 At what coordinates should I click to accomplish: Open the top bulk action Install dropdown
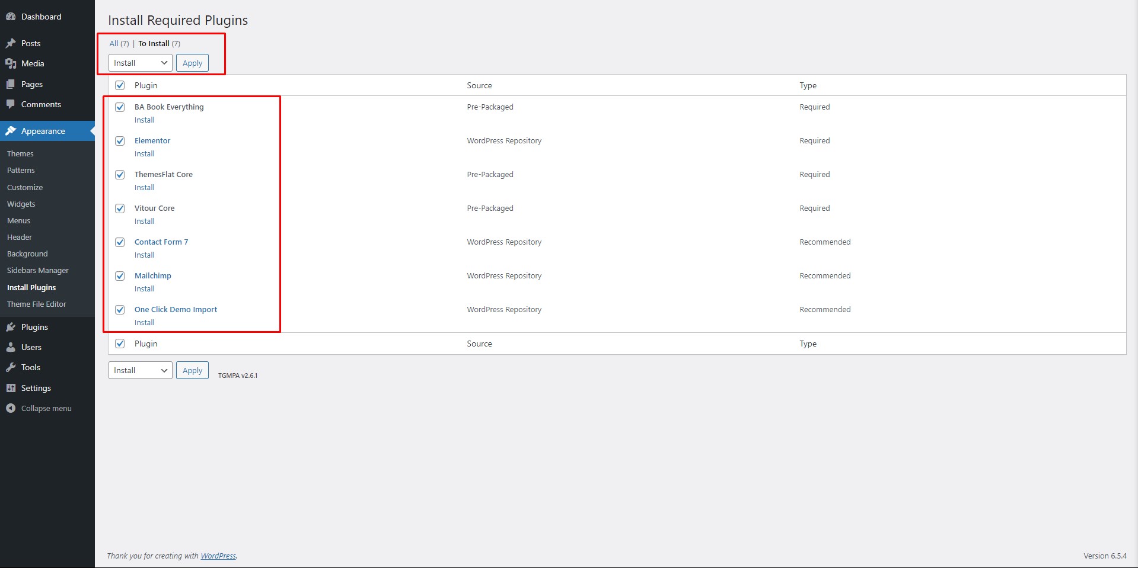pos(141,63)
